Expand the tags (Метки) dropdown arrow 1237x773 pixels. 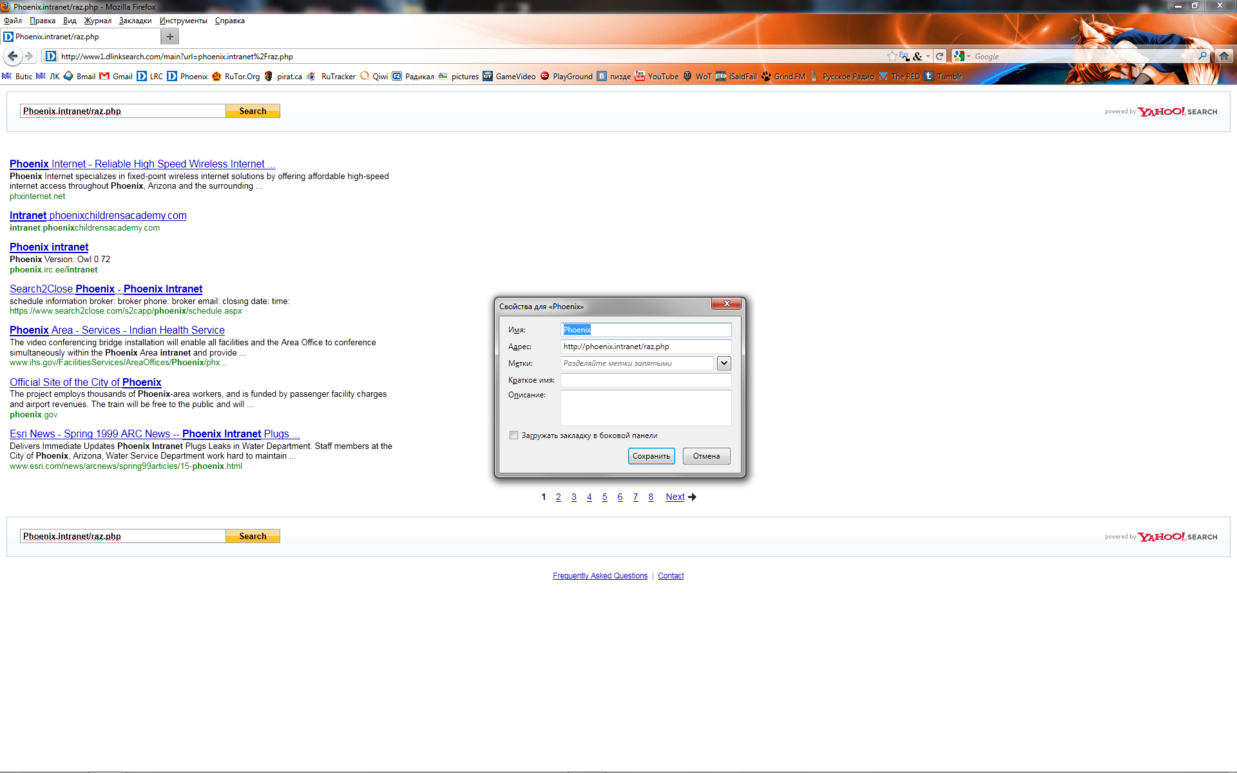click(x=724, y=363)
